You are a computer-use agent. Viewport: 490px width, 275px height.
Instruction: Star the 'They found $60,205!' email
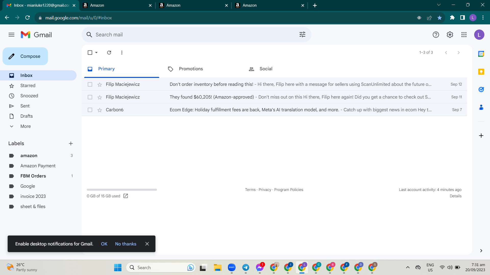coord(100,97)
